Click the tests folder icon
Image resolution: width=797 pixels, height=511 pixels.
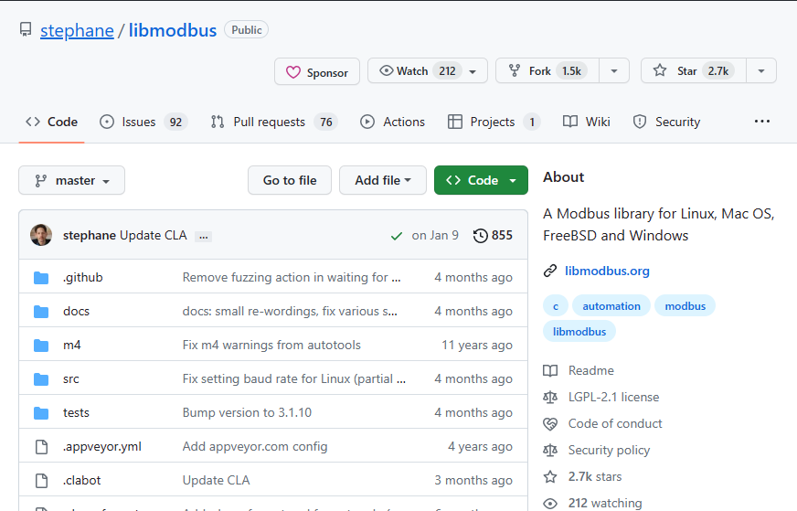click(x=41, y=413)
